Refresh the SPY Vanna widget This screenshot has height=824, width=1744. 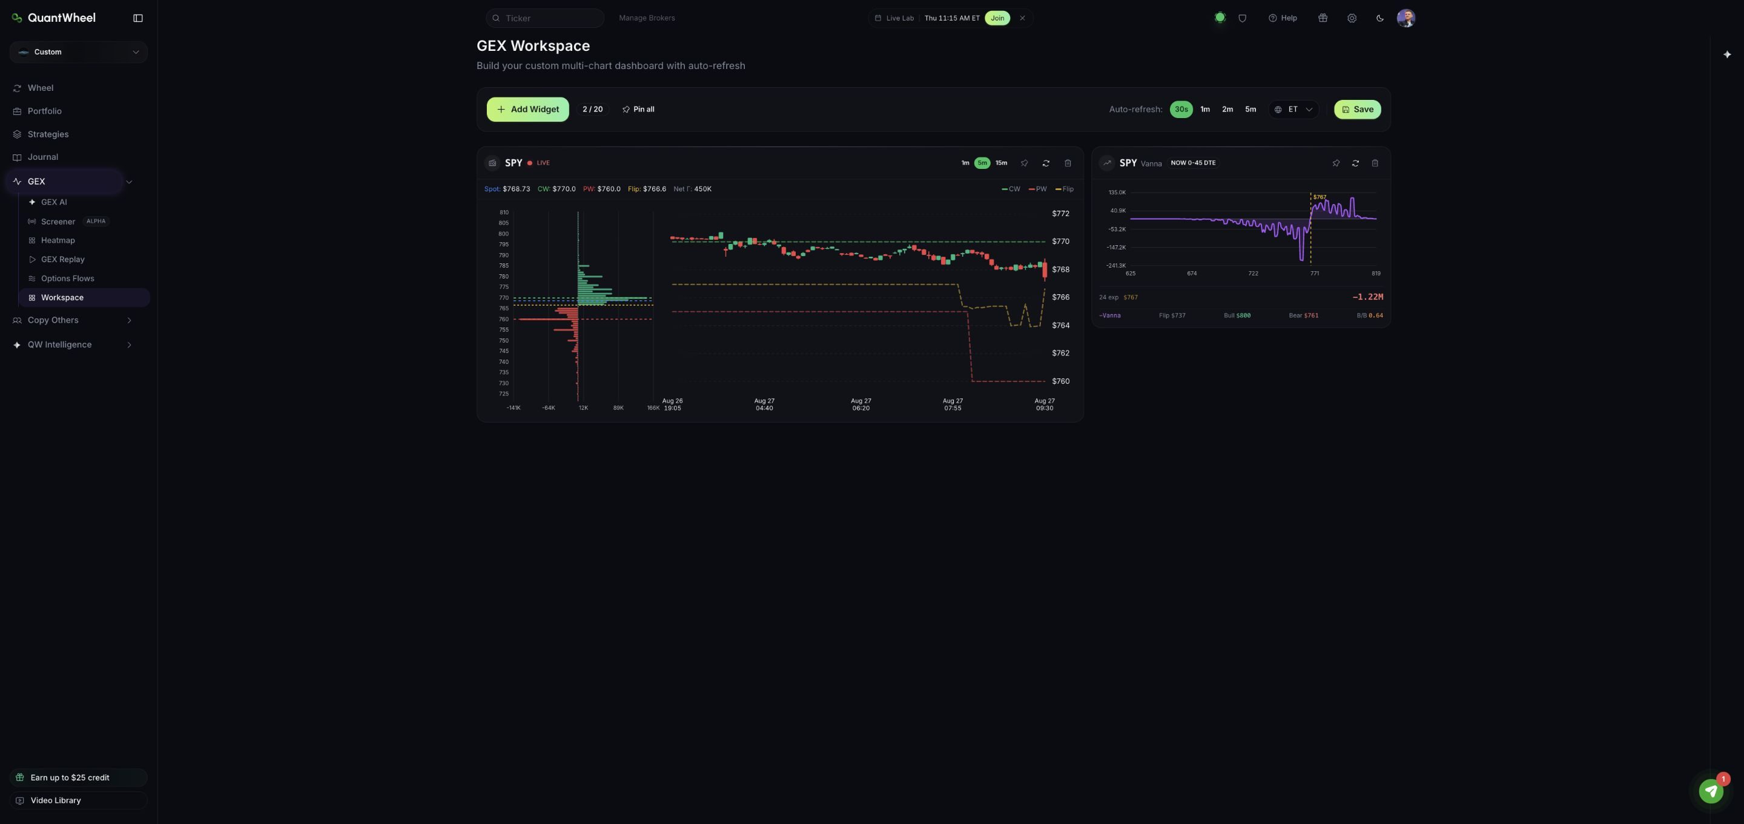point(1355,163)
